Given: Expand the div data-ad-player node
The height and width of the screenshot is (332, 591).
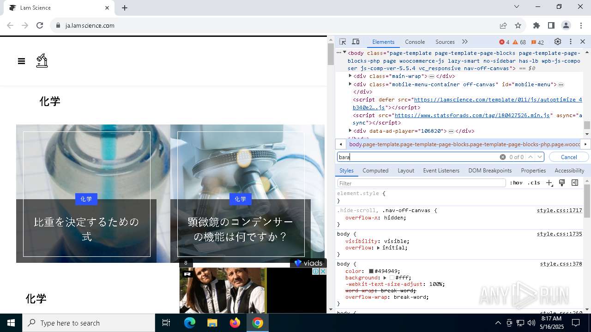Looking at the screenshot, I should point(350,131).
